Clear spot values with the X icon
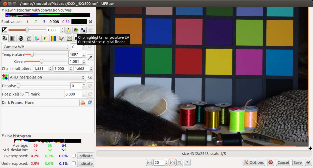The image size is (313, 168). tap(91, 22)
